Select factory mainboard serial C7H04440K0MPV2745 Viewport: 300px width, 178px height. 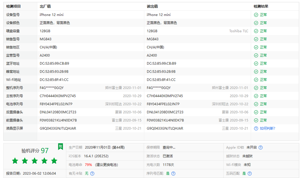58,96
